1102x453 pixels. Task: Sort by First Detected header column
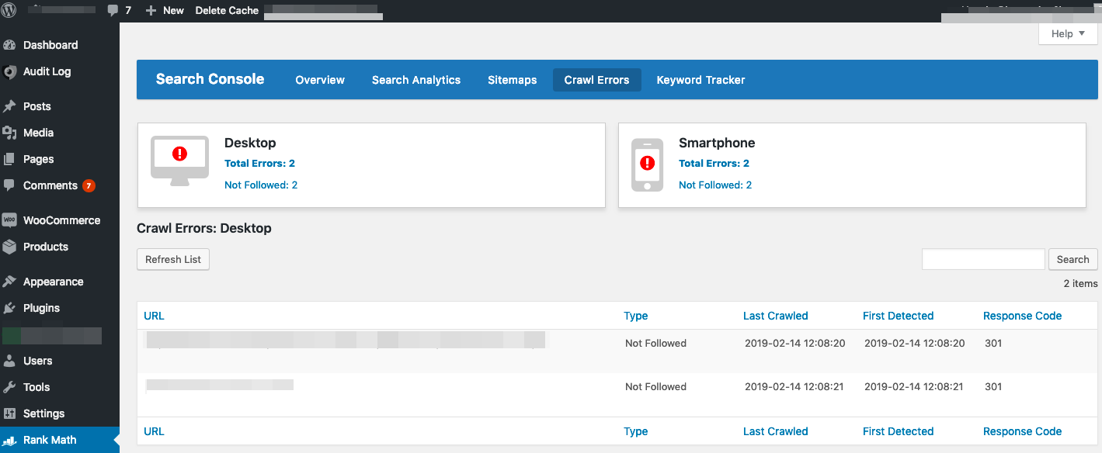(x=898, y=316)
